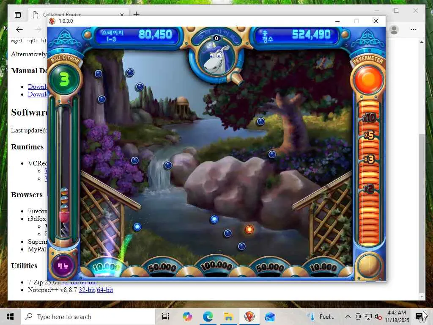
Task: Open the Windows Start menu
Action: click(10, 317)
